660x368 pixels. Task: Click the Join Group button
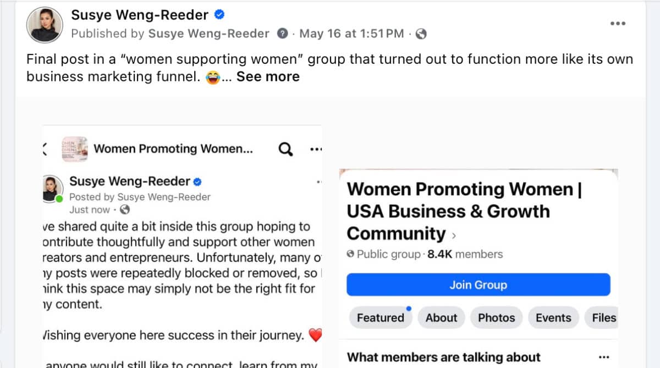point(478,285)
